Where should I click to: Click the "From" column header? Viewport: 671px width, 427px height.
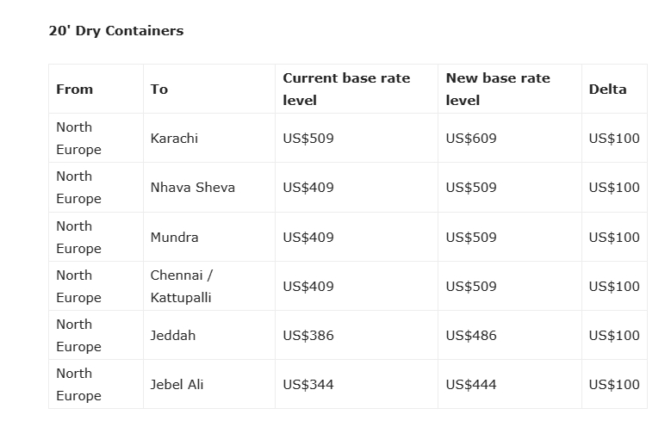(x=75, y=90)
